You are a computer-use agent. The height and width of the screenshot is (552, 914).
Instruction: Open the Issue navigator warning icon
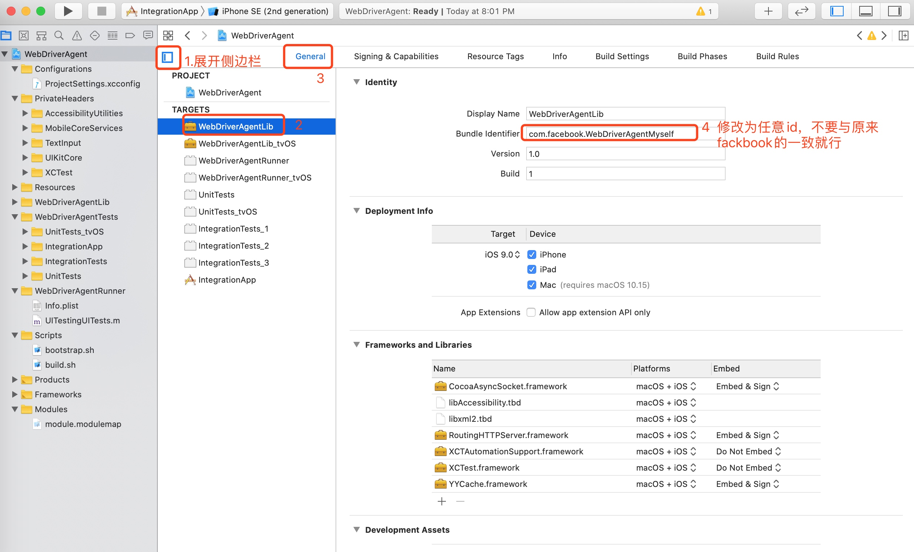[x=77, y=36]
